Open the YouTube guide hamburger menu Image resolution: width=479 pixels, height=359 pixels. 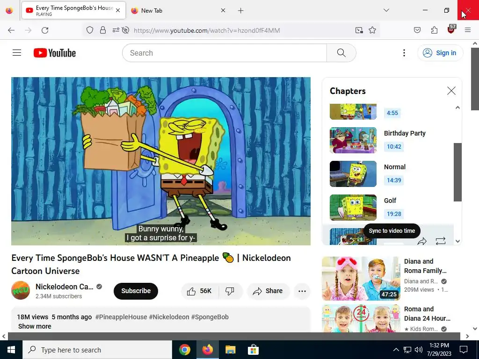click(x=17, y=53)
